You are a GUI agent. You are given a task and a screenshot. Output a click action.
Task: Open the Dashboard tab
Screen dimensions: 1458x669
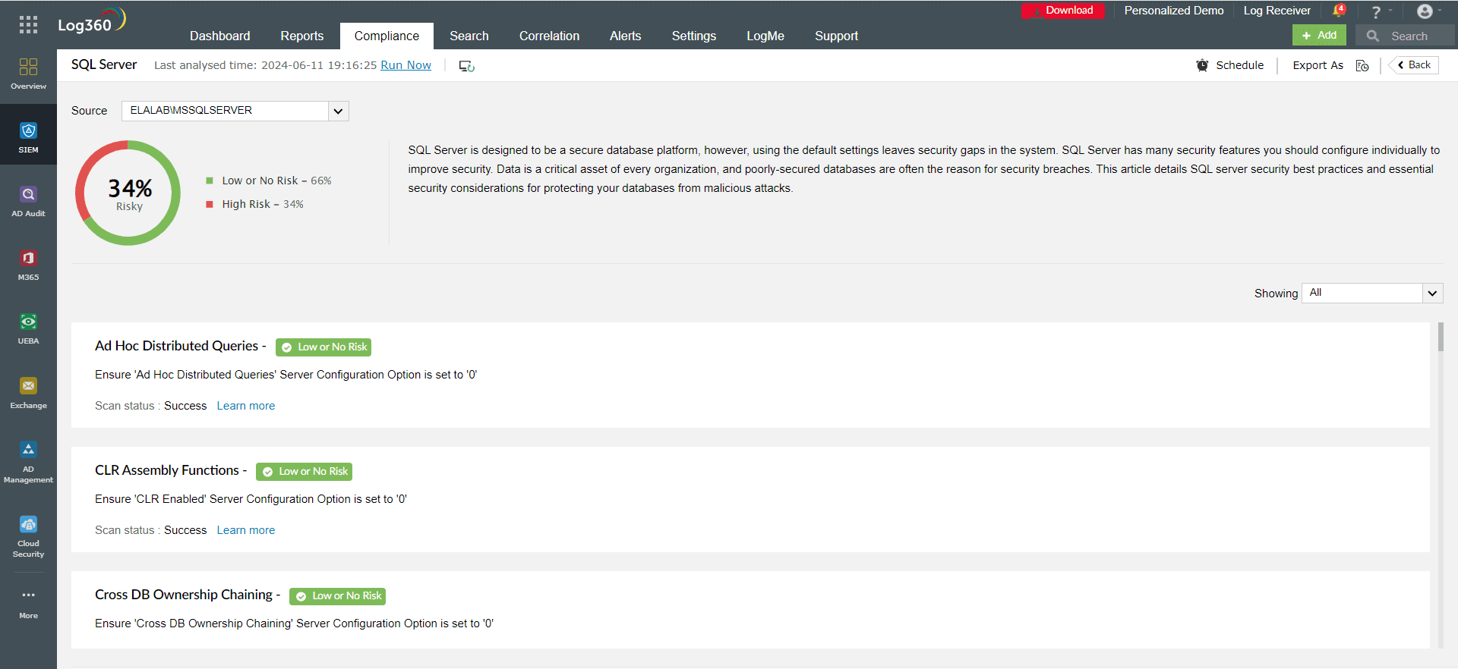pyautogui.click(x=219, y=36)
